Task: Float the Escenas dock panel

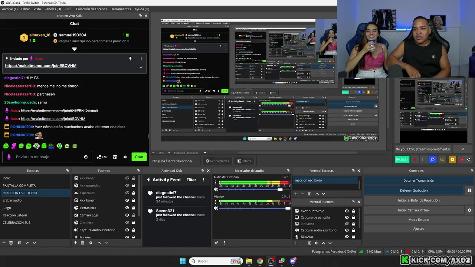Action: 68,171
